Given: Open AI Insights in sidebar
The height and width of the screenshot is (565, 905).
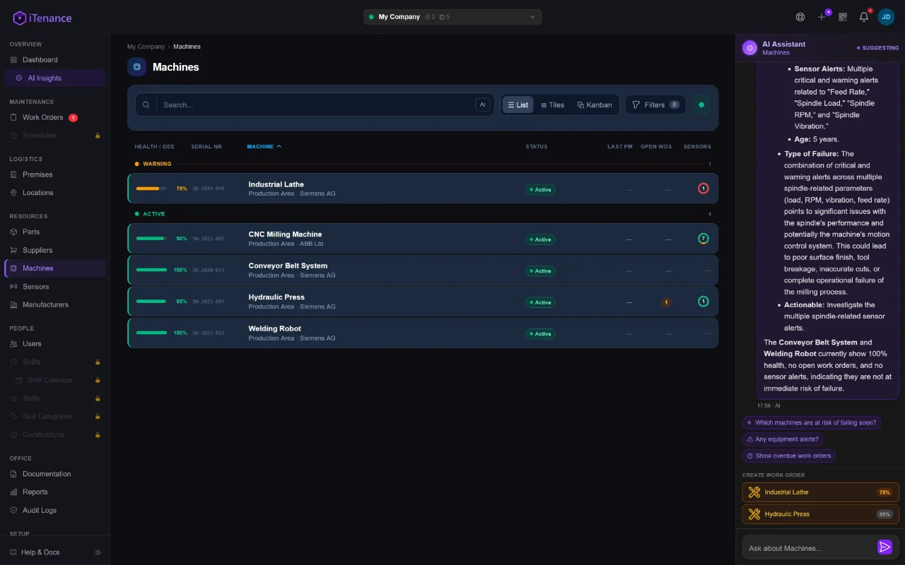Looking at the screenshot, I should [54, 78].
